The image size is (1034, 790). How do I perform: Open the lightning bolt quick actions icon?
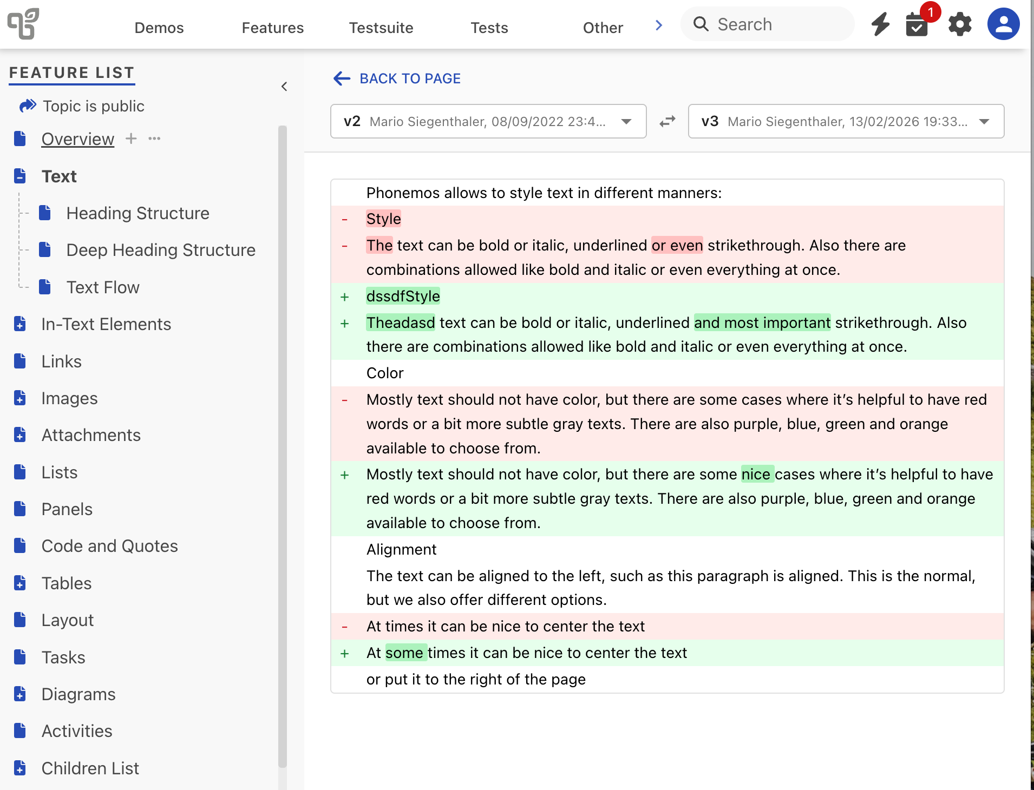click(x=880, y=24)
